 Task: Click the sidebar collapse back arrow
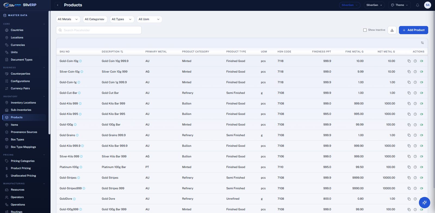(58, 5)
